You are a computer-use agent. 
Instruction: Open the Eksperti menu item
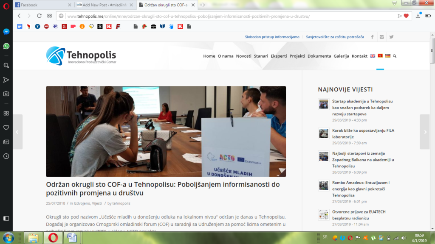point(279,56)
